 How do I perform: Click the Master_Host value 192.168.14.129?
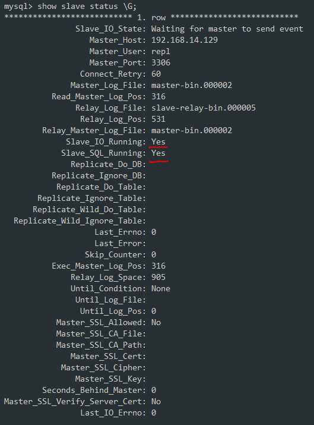click(185, 40)
